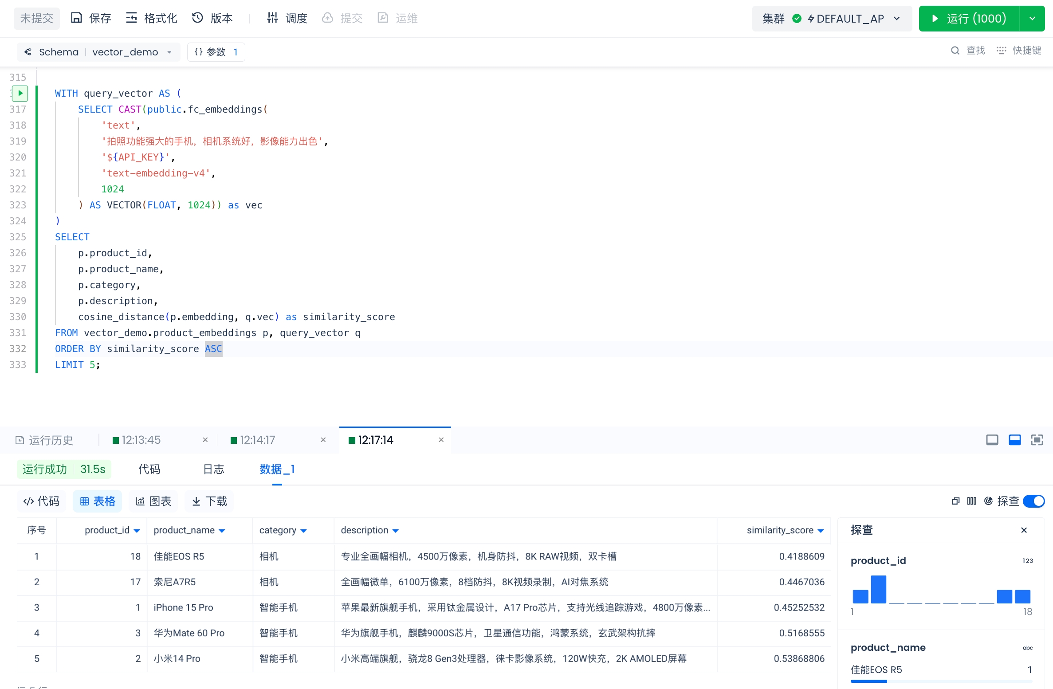This screenshot has height=689, width=1053.
Task: Select the split-bottom panel layout toggle
Action: point(1014,440)
